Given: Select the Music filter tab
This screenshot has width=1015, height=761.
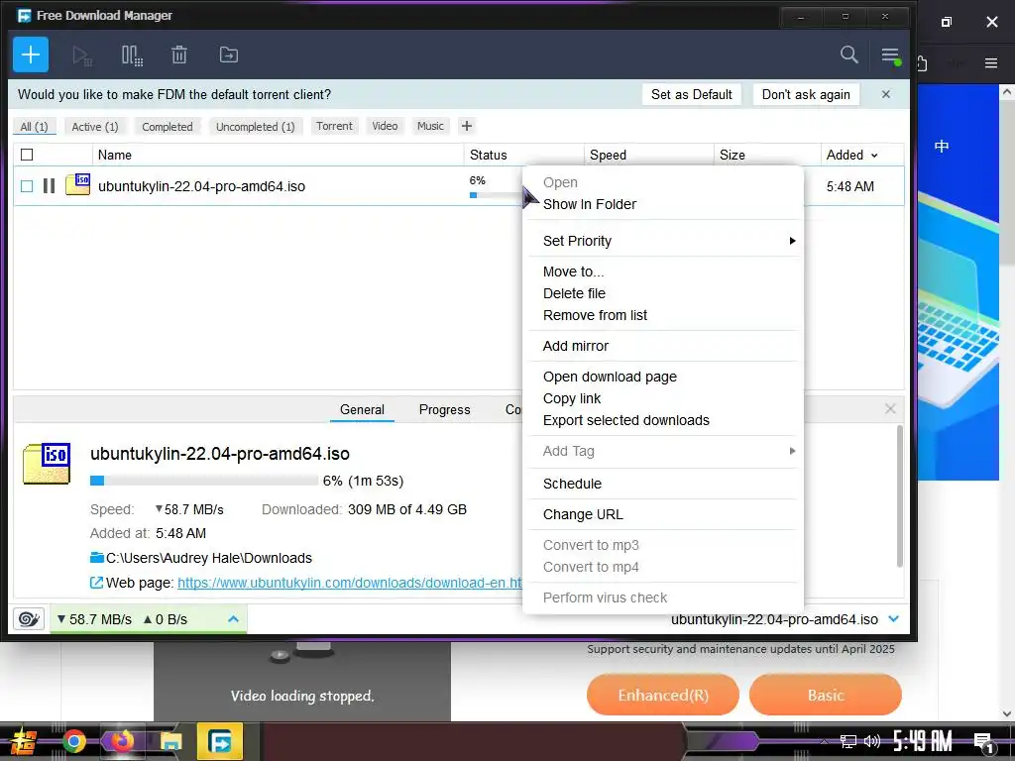Looking at the screenshot, I should pos(430,126).
